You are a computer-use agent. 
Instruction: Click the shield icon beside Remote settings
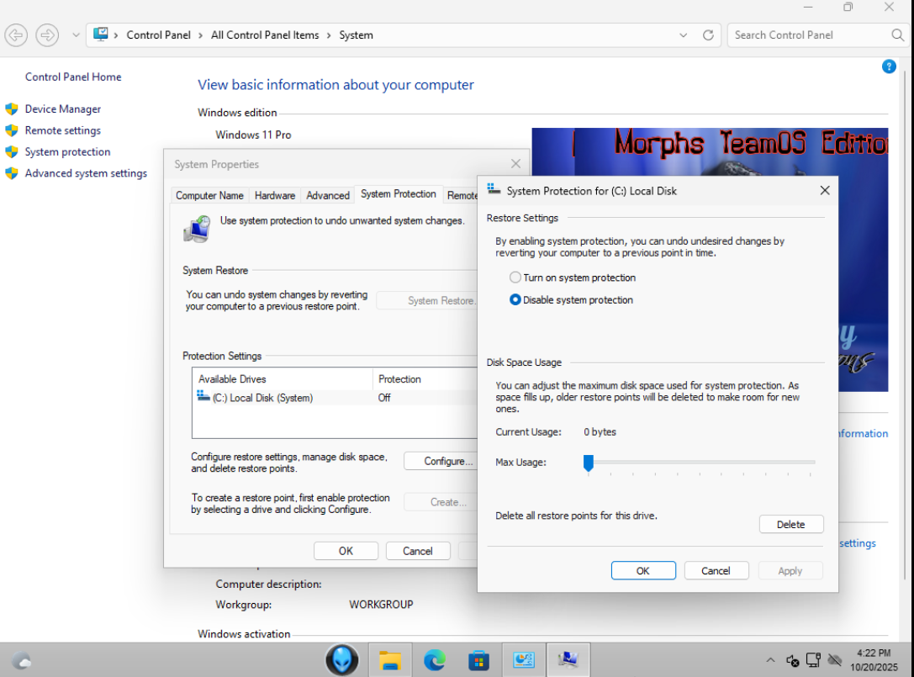pos(12,130)
